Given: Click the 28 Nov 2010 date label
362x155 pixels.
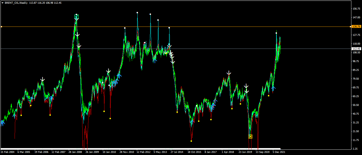Looking at the screenshot, I should (127, 152).
